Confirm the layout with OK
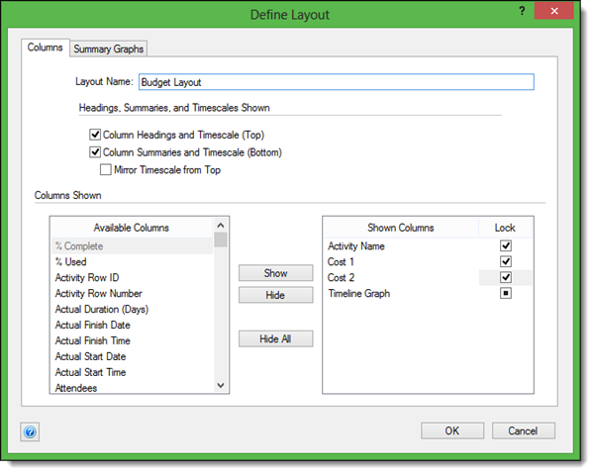The height and width of the screenshot is (474, 594). (451, 431)
